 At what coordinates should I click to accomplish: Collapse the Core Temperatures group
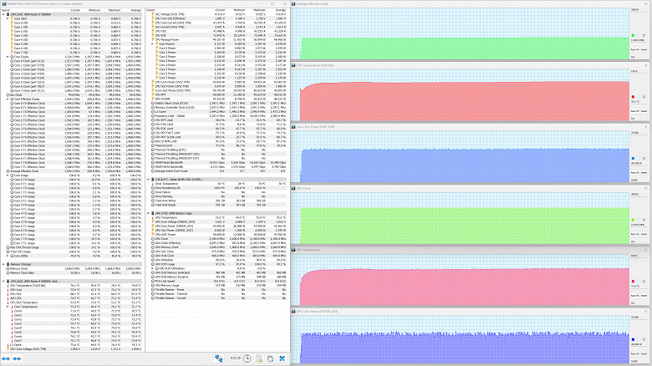8,307
